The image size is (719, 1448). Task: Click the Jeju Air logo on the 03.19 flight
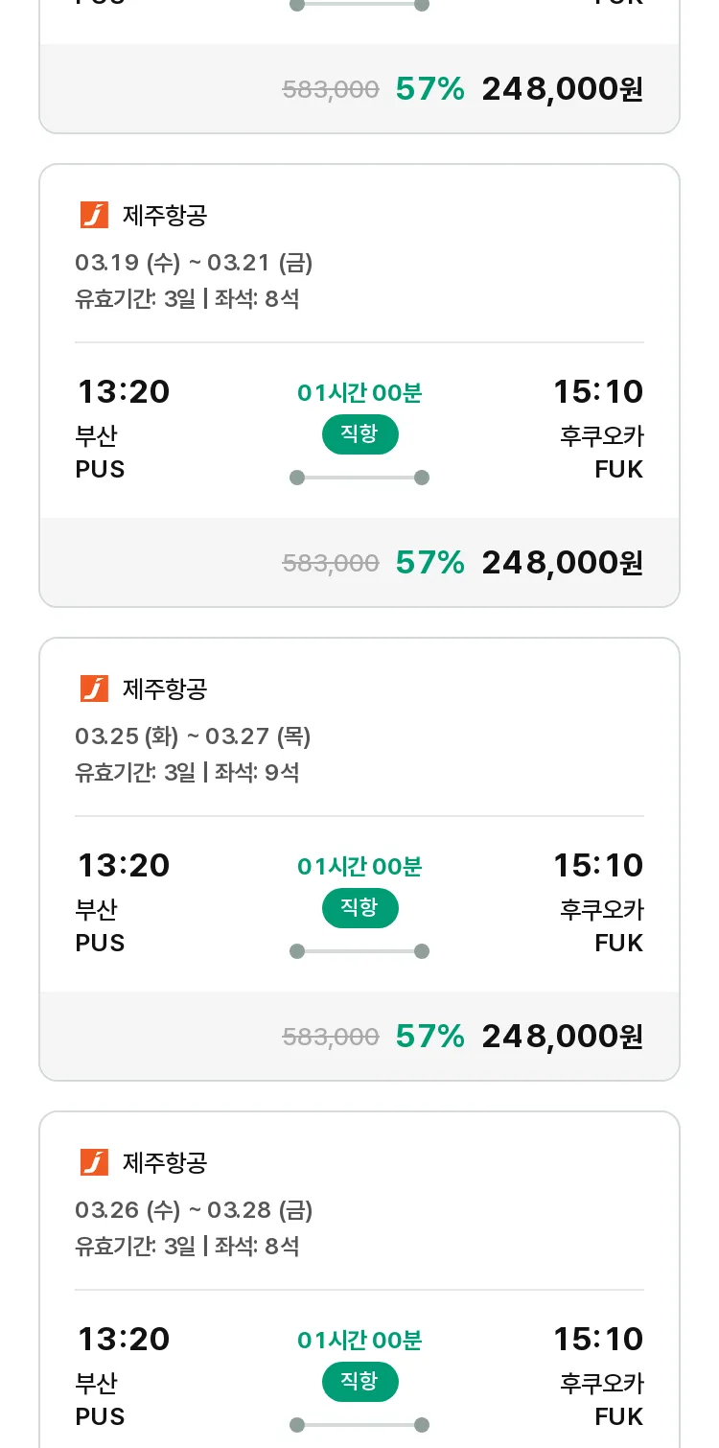tap(94, 215)
